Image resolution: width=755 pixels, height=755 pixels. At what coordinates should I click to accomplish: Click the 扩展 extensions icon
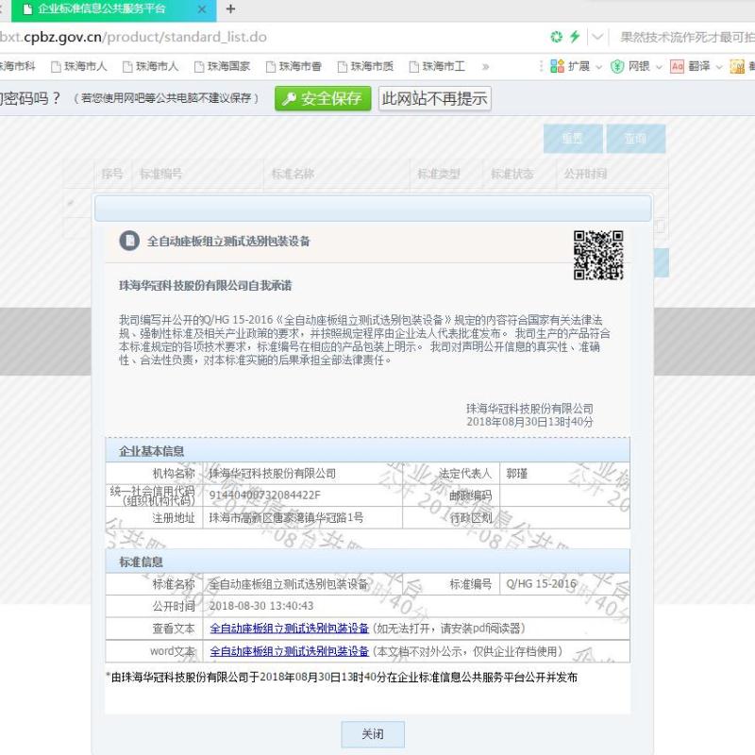pos(557,66)
